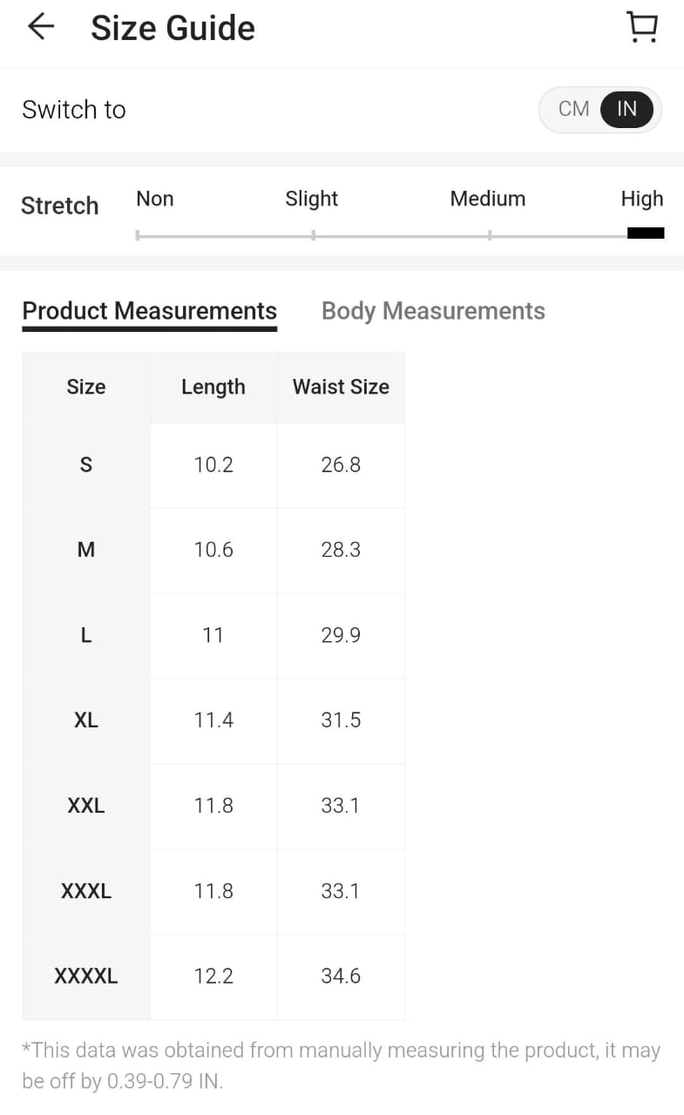Select the S size row
The width and height of the screenshot is (684, 1115).
pyautogui.click(x=85, y=465)
